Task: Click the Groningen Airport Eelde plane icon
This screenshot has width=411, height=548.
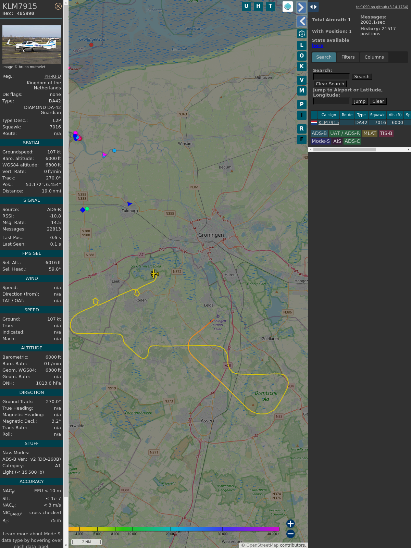Action: coord(218,316)
